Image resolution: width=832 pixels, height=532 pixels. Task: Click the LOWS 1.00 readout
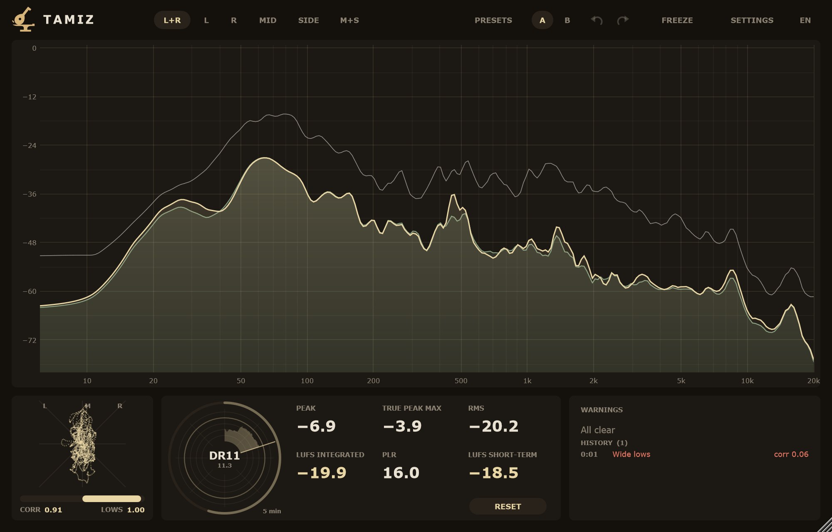pyautogui.click(x=123, y=510)
